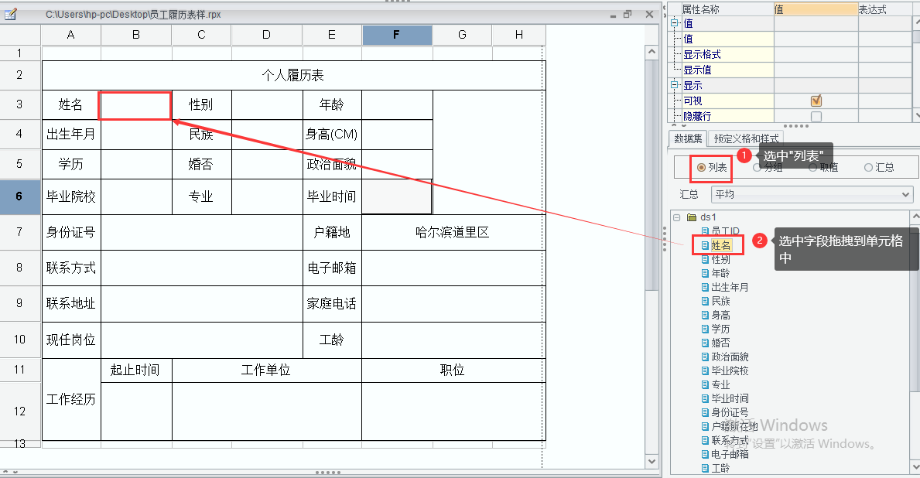
Task: Click the 表达式 column header
Action: point(885,9)
